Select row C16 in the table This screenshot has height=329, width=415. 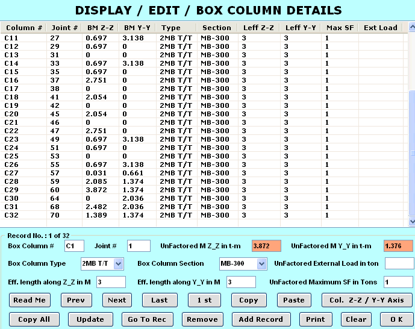(x=204, y=80)
